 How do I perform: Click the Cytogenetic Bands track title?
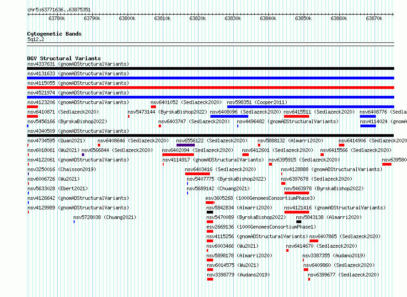[x=54, y=34]
